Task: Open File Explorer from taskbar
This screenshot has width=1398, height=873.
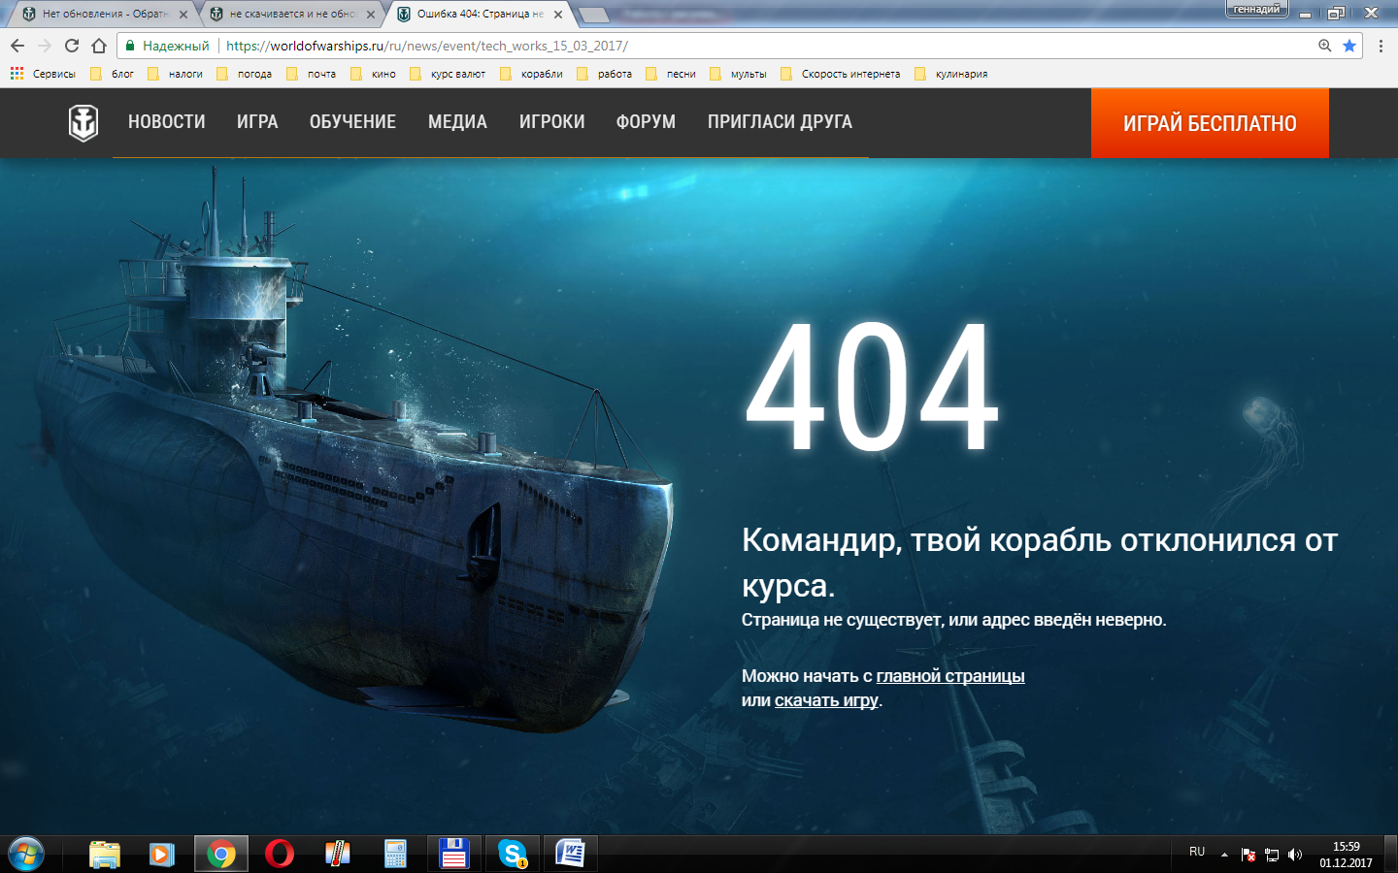Action: pos(105,855)
